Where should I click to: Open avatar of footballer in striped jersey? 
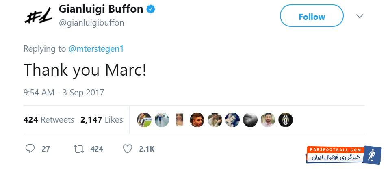(144, 120)
